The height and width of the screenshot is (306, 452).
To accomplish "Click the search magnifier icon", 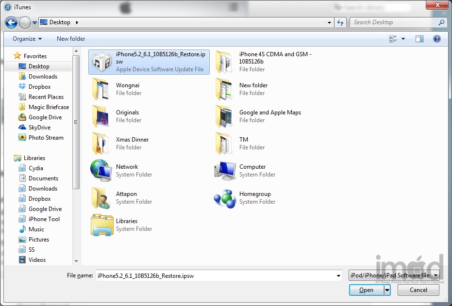I will [x=441, y=22].
